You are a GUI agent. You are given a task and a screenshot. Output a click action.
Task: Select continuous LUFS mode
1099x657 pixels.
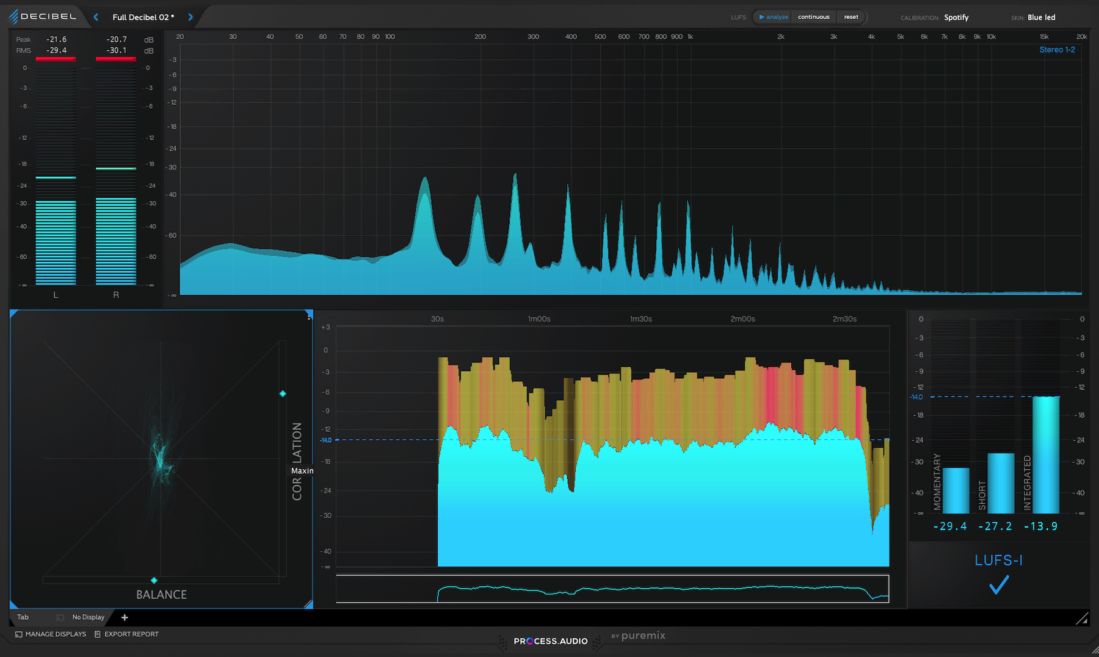[x=813, y=17]
